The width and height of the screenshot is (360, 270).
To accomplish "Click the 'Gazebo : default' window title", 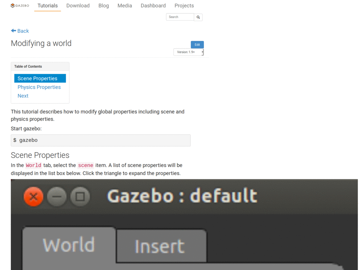I will [x=182, y=196].
